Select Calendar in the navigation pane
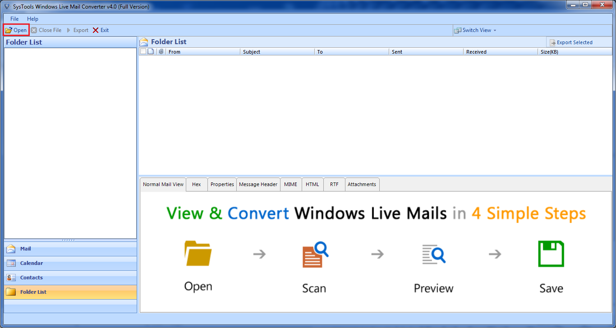The image size is (616, 328). coord(70,263)
